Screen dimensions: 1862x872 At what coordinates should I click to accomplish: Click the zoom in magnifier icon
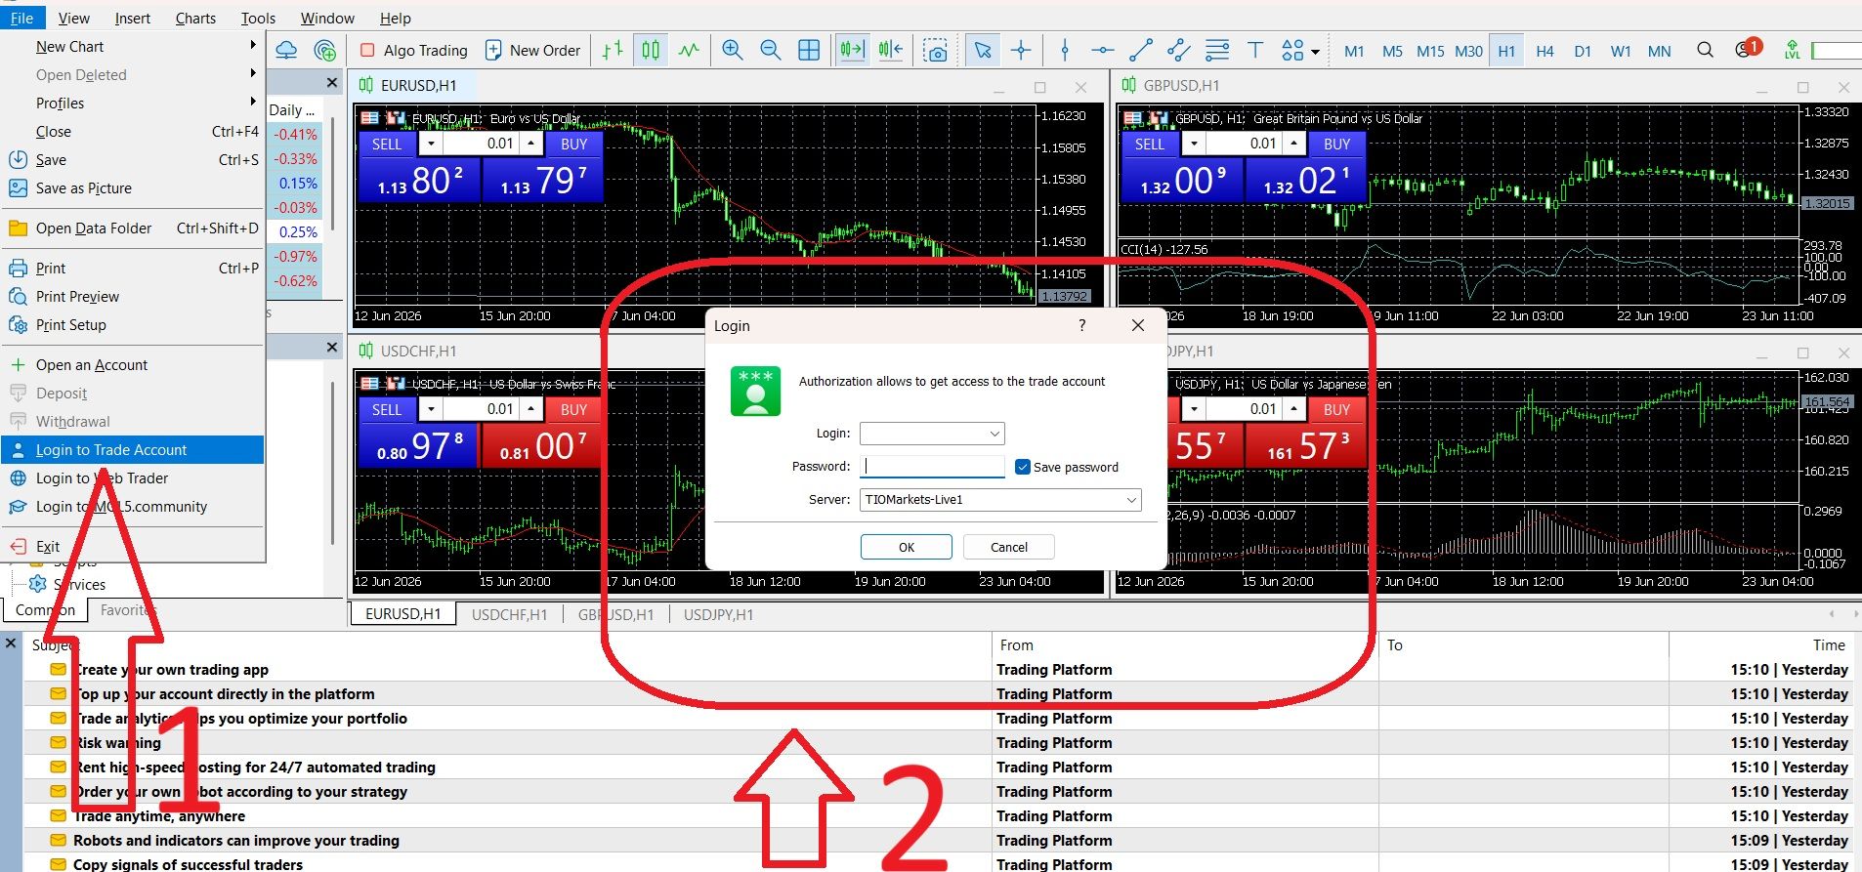(732, 50)
